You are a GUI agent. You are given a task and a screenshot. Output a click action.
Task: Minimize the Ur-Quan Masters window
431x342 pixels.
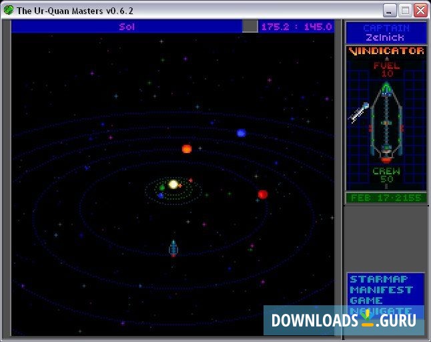point(390,11)
